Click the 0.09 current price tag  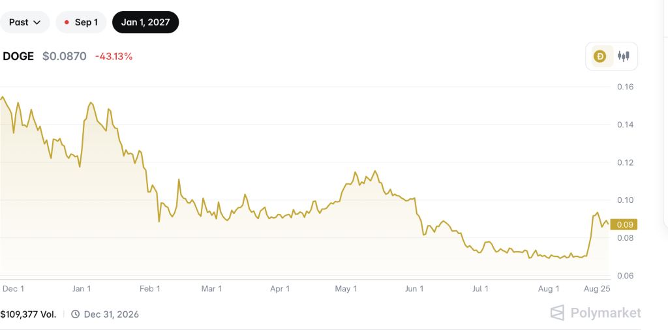(623, 224)
